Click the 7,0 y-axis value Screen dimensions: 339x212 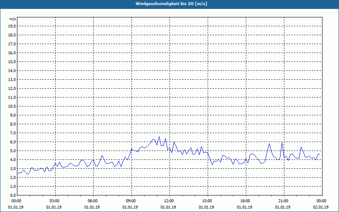pyautogui.click(x=13, y=133)
